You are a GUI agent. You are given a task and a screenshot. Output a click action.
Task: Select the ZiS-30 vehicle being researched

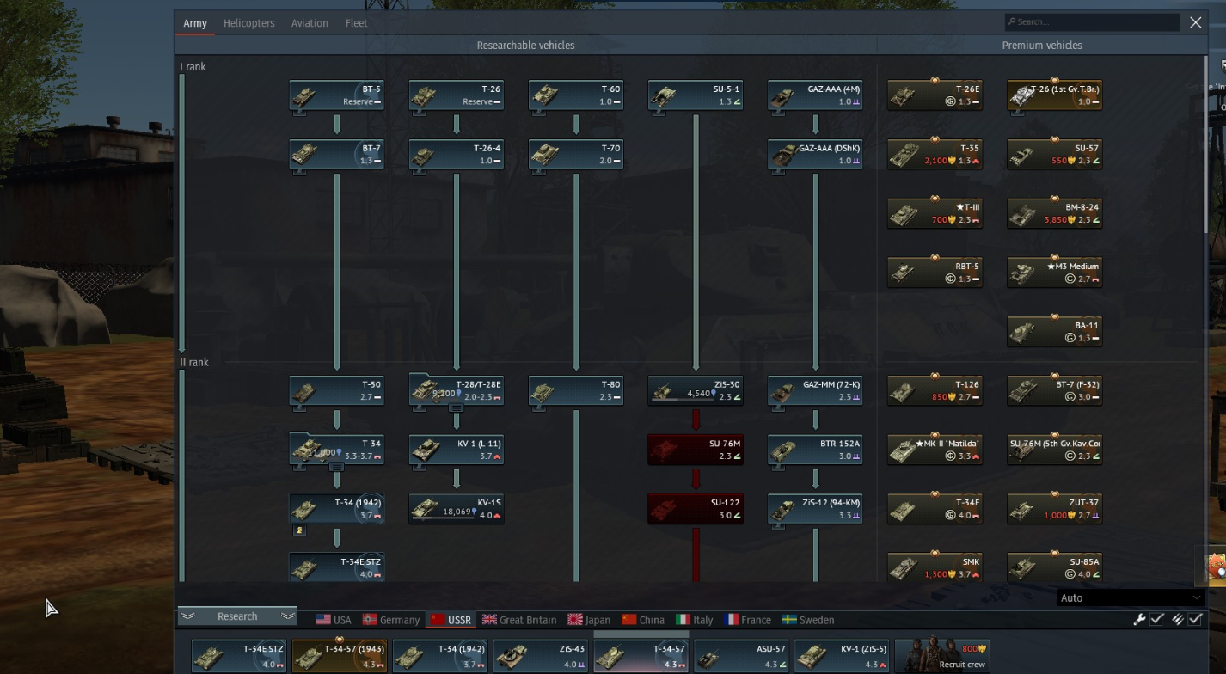pyautogui.click(x=695, y=391)
